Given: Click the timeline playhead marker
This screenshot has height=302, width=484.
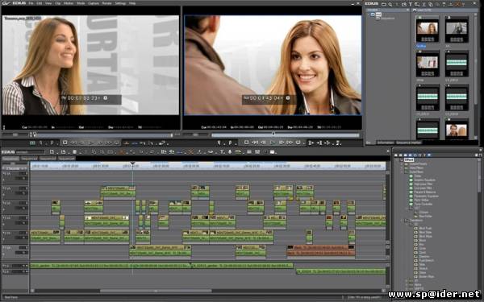Looking at the screenshot, I should [x=133, y=163].
